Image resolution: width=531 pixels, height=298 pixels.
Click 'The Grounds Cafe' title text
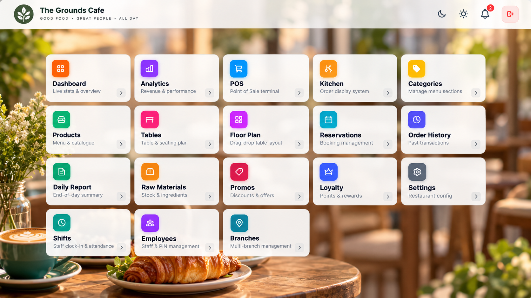pyautogui.click(x=72, y=10)
